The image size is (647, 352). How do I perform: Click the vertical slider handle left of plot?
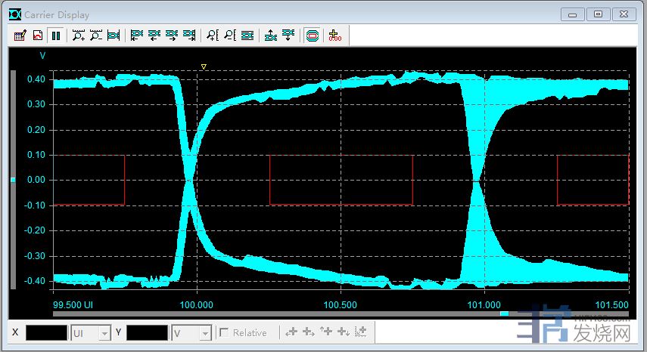pos(12,180)
